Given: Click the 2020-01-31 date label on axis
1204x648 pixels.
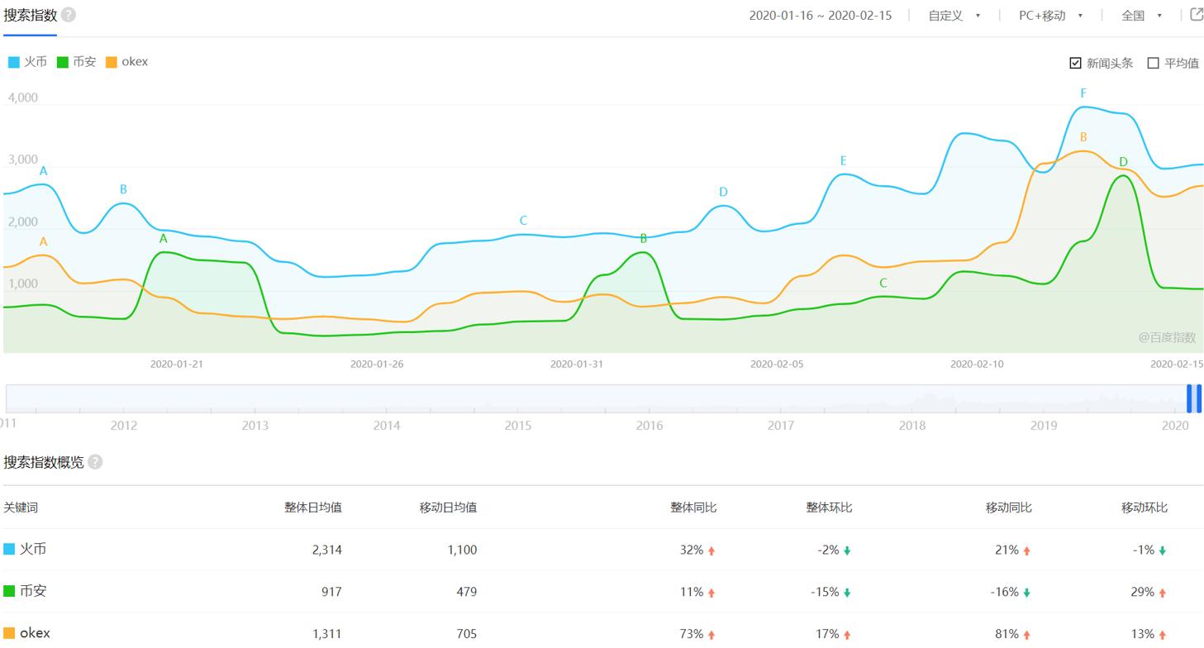Looking at the screenshot, I should pos(577,364).
